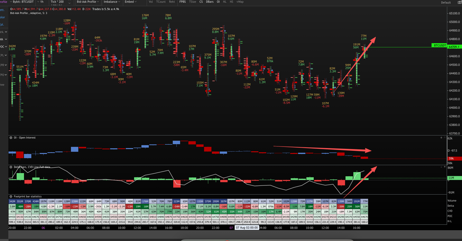The height and width of the screenshot is (241, 462).
Task: Toggle the NS indicator
Action: [231, 2]
